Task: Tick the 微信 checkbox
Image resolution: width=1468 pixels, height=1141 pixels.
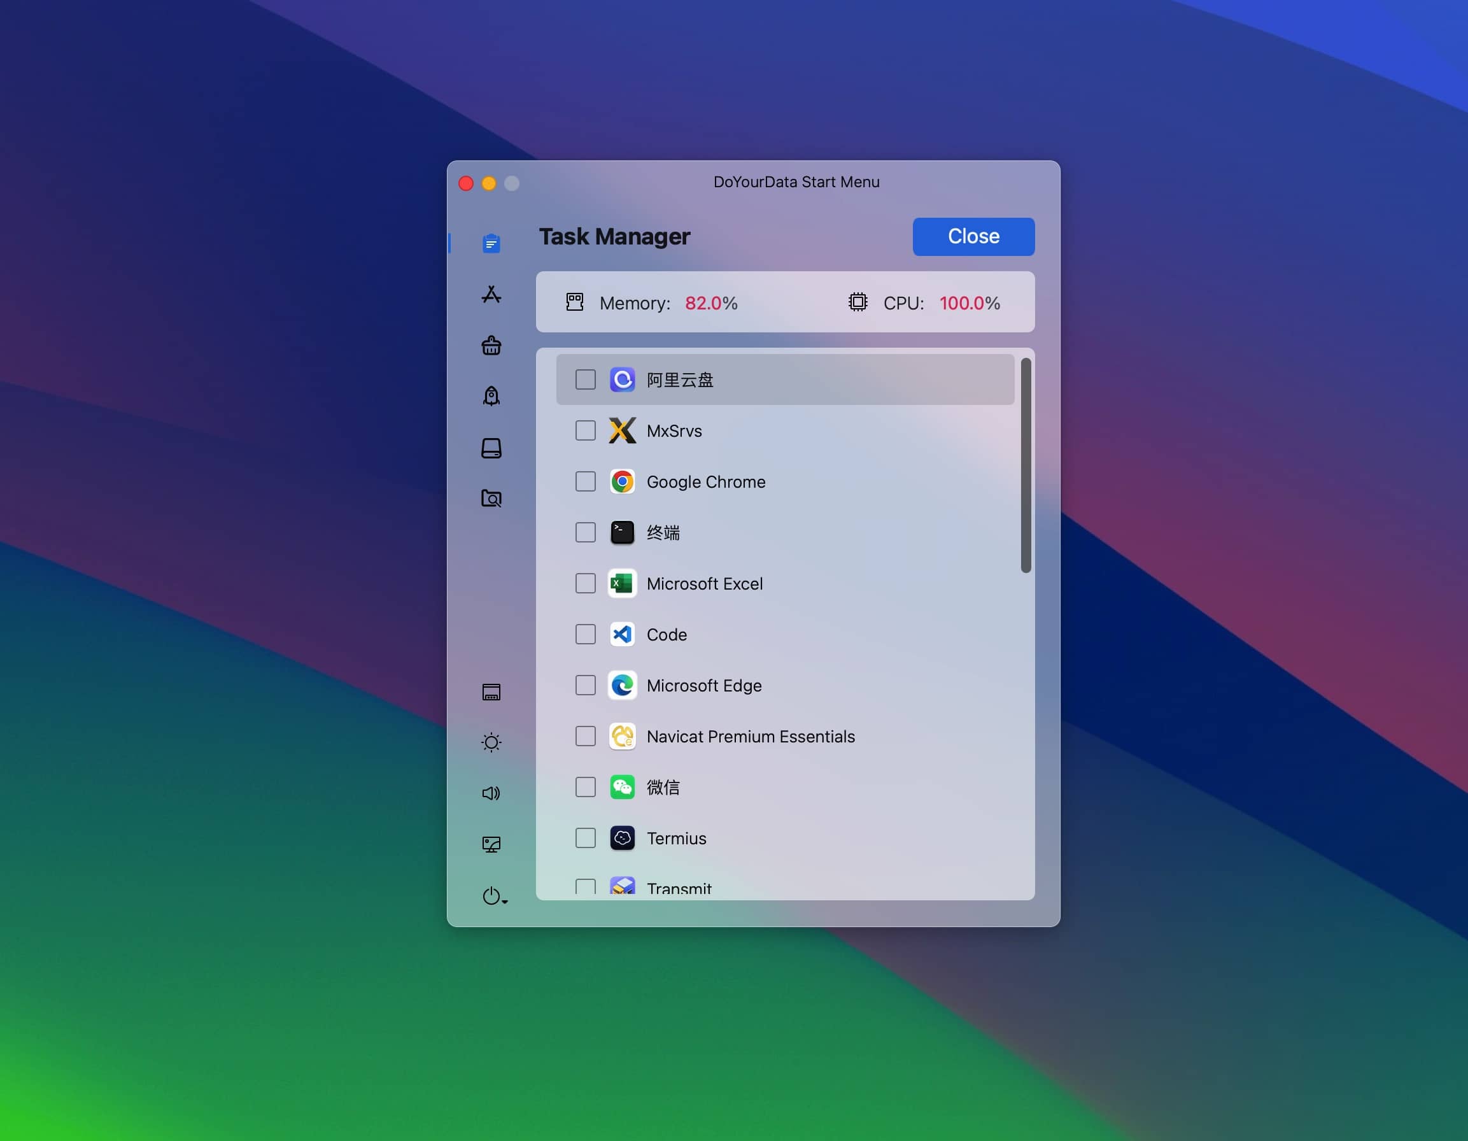Action: pos(586,788)
